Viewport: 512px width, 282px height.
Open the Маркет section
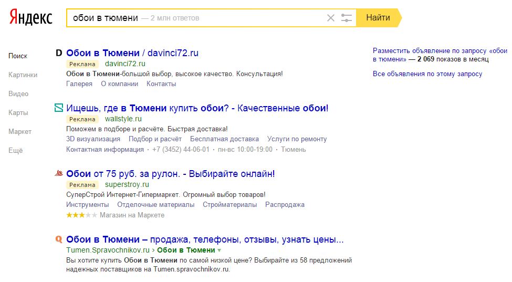(20, 131)
